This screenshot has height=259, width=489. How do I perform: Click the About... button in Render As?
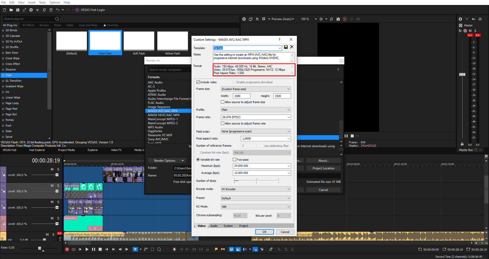coord(323,161)
